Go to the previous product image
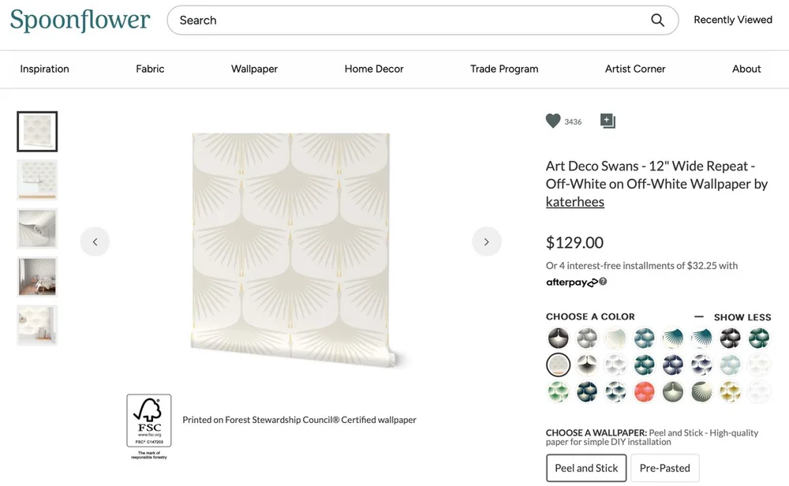 click(x=95, y=241)
